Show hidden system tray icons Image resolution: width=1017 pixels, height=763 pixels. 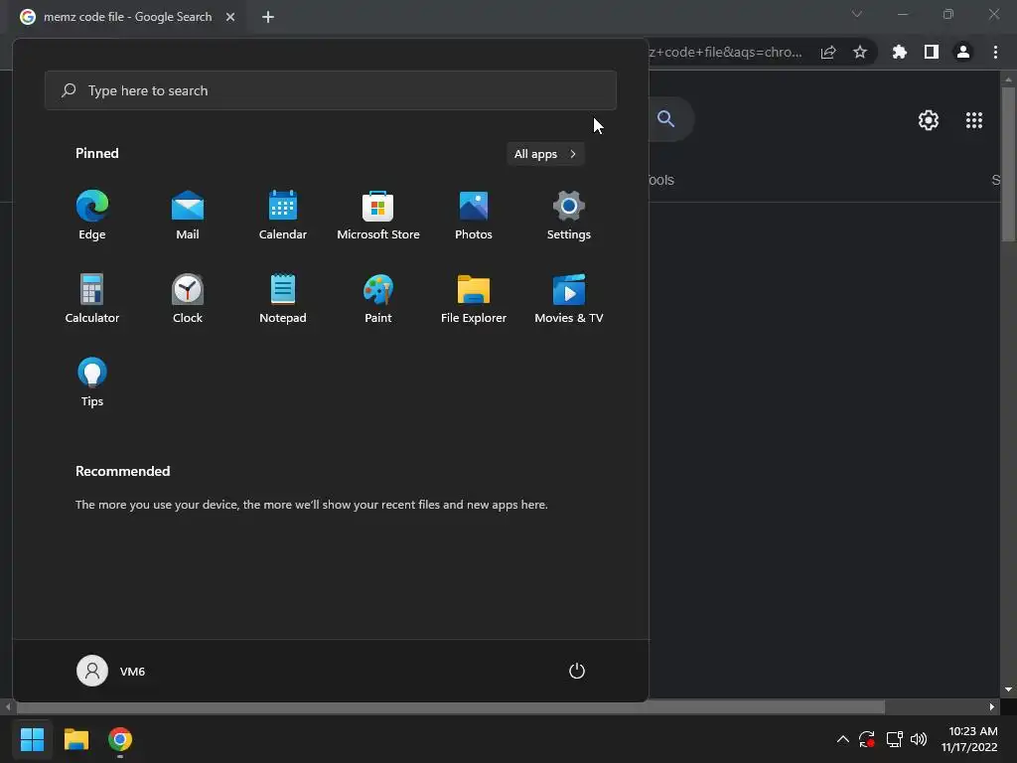(x=842, y=739)
